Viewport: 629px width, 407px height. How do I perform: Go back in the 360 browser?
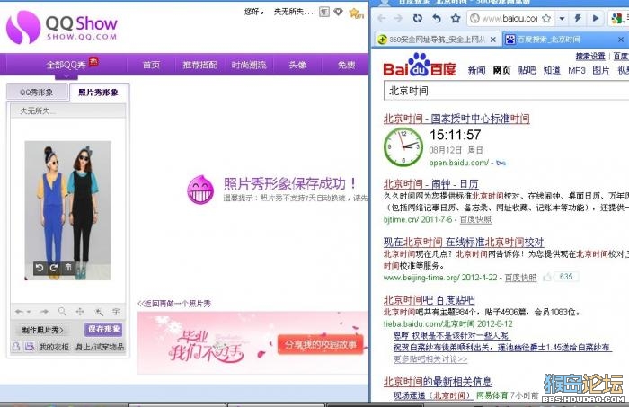[x=382, y=19]
